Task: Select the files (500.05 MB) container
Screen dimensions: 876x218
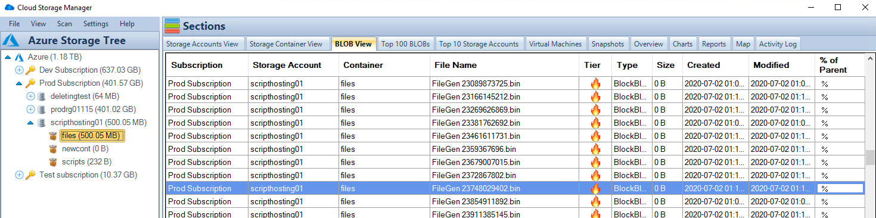Action: tap(92, 136)
